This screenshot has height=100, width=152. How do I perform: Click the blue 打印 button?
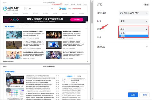click(133, 95)
